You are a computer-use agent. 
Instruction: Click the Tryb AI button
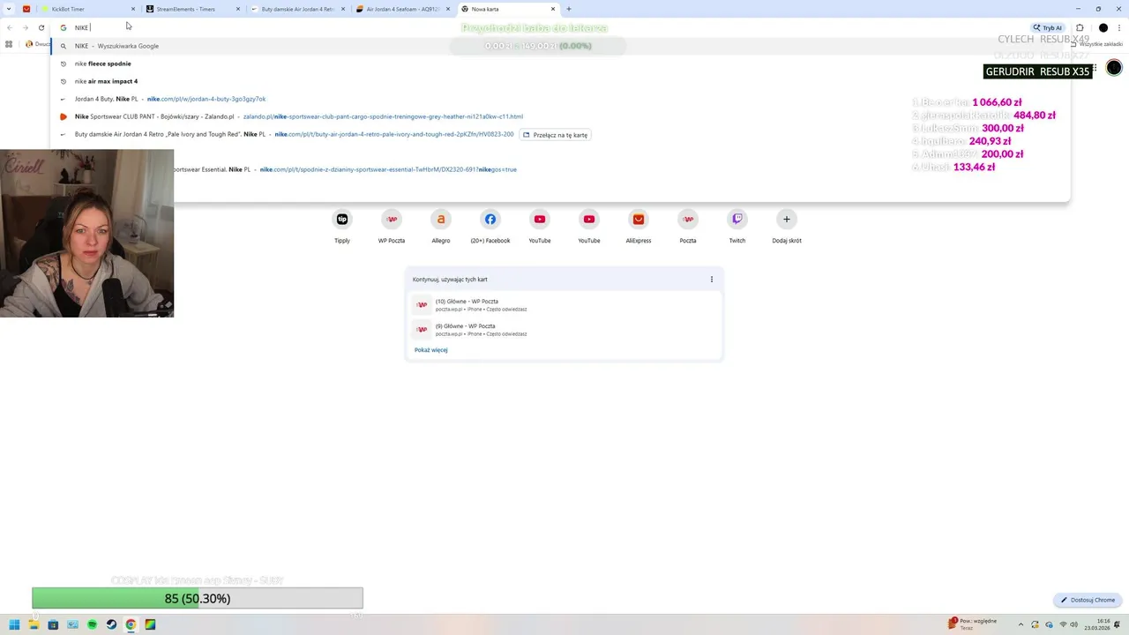(x=1048, y=27)
